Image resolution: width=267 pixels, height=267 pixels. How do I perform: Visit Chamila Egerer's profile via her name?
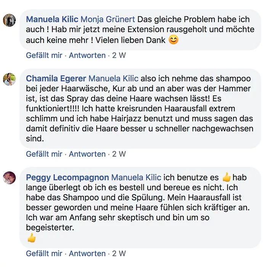tap(56, 79)
